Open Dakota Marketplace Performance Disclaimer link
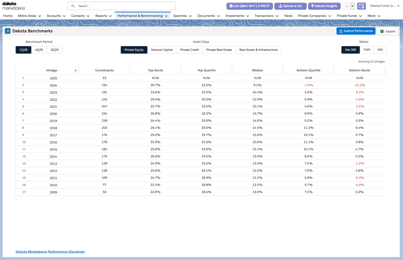This screenshot has width=403, height=260. pyautogui.click(x=50, y=252)
